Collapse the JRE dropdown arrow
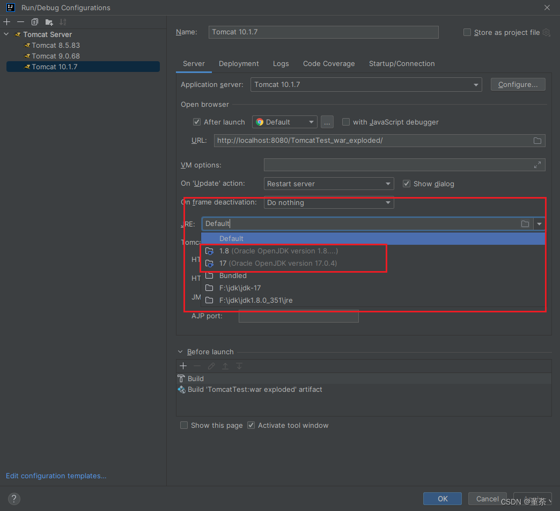 click(539, 224)
